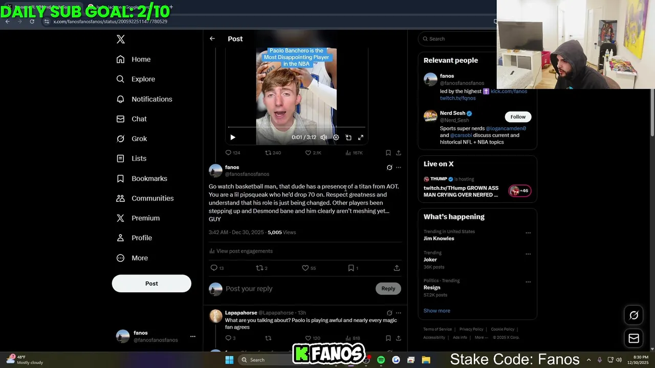
Task: Open Notifications in sidebar
Action: pyautogui.click(x=144, y=99)
